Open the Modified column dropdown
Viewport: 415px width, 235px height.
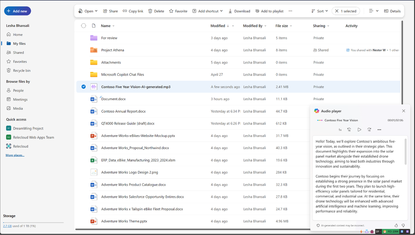click(x=233, y=26)
